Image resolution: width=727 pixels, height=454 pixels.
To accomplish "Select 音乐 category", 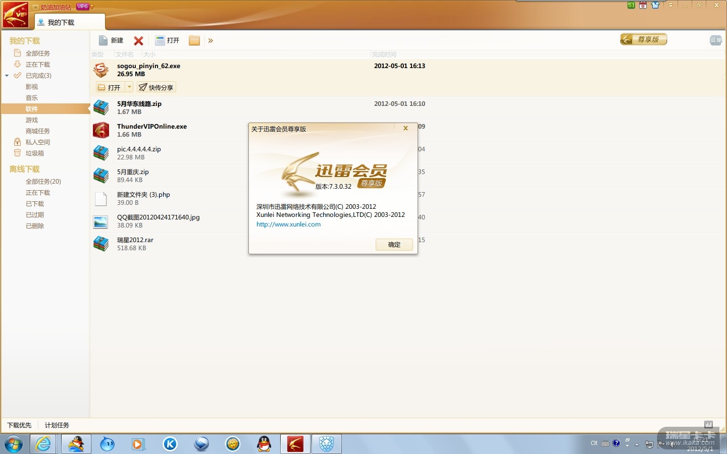I will click(x=32, y=98).
